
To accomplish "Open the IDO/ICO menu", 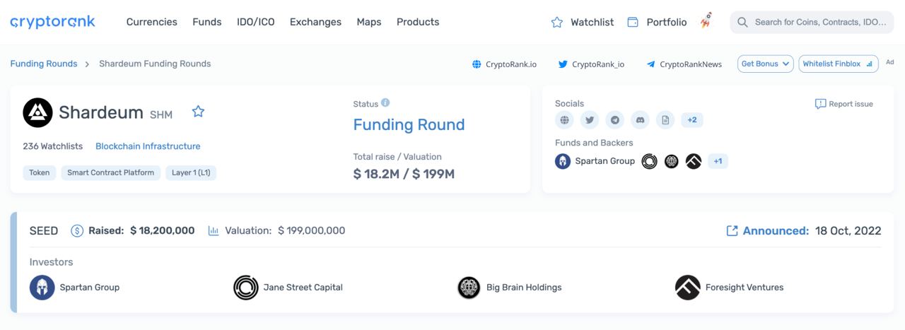I will [255, 22].
